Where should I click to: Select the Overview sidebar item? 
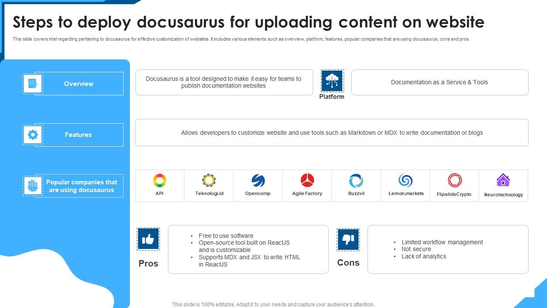point(79,83)
